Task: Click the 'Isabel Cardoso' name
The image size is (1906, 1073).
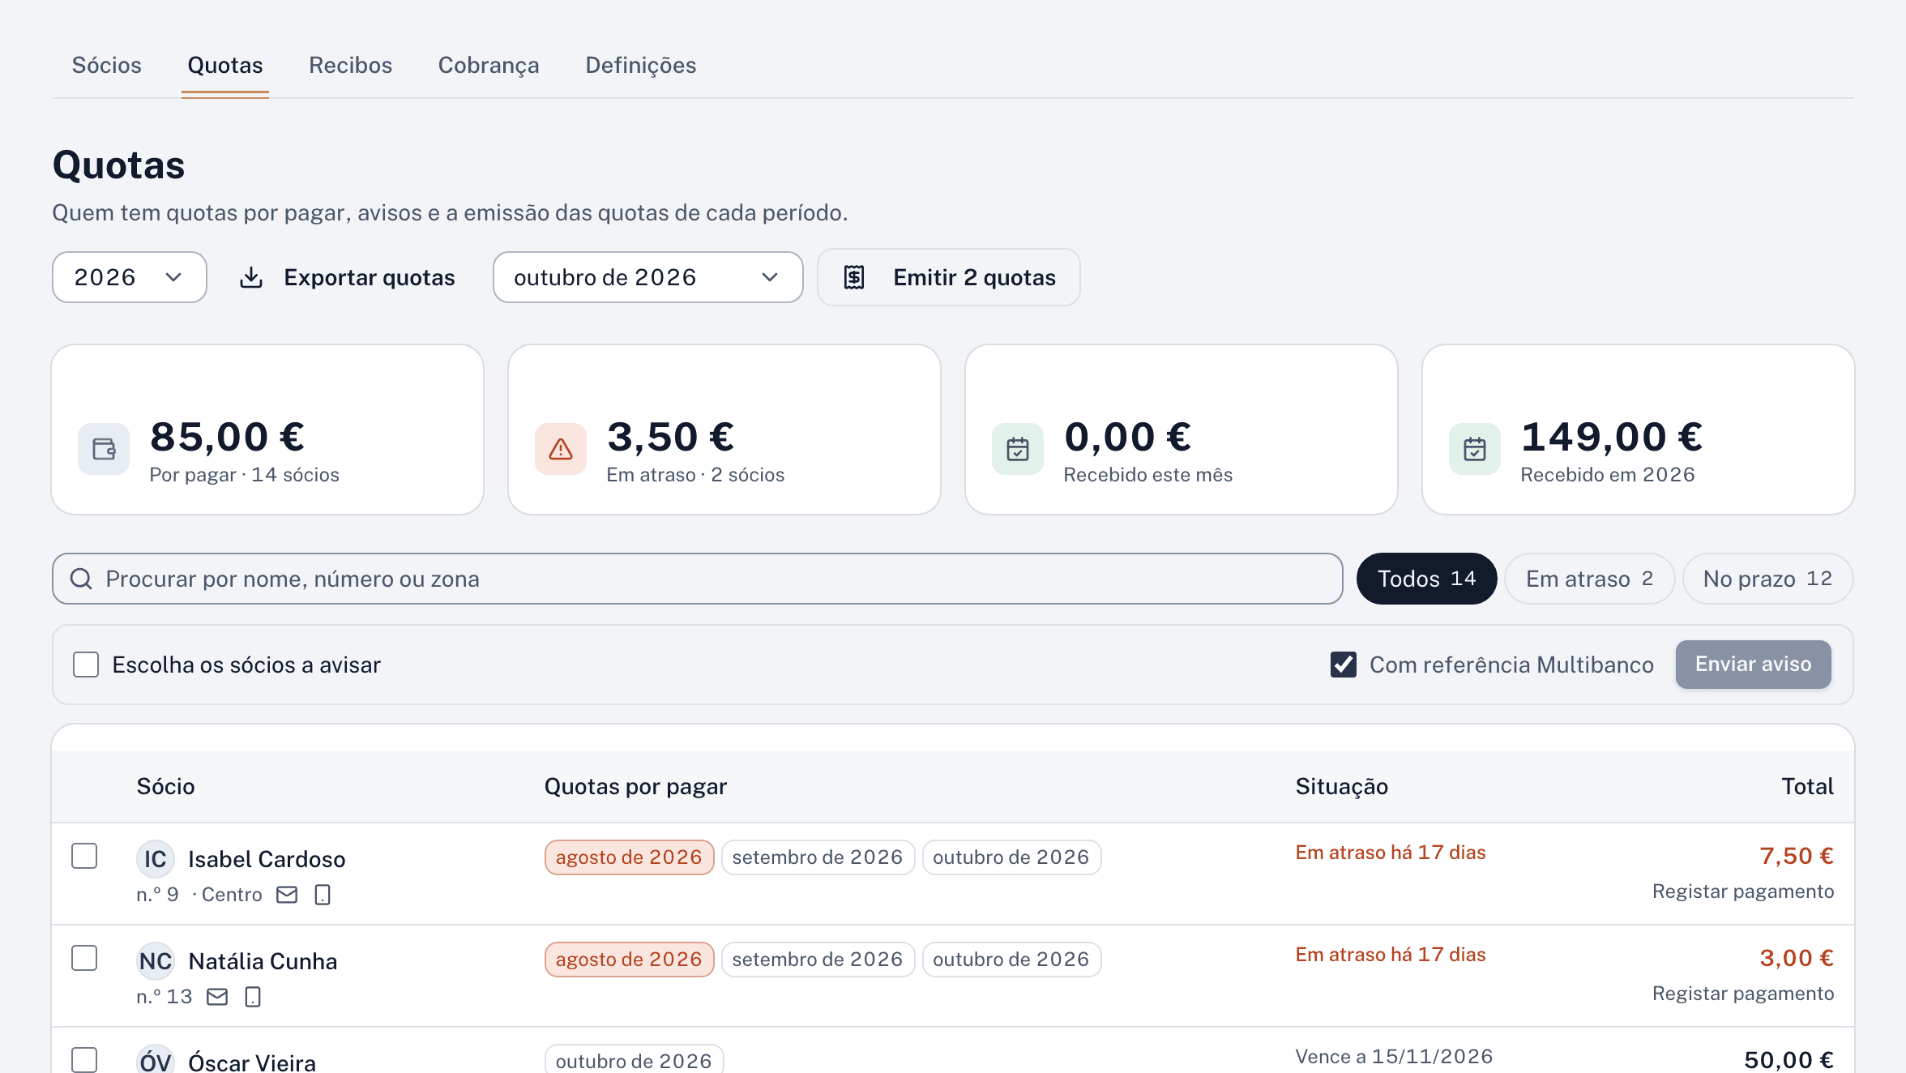Action: (x=267, y=859)
